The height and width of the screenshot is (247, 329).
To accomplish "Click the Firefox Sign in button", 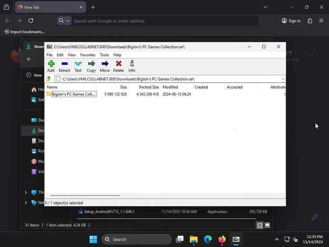I will (x=291, y=21).
